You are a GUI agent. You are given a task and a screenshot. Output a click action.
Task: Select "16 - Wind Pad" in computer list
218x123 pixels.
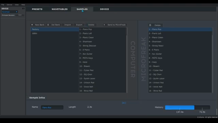coord(103,91)
